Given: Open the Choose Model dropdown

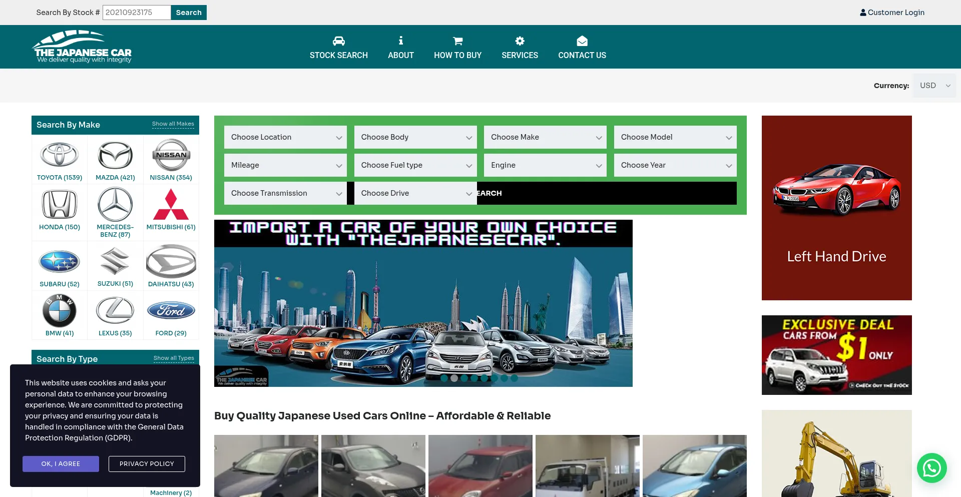Looking at the screenshot, I should [675, 137].
